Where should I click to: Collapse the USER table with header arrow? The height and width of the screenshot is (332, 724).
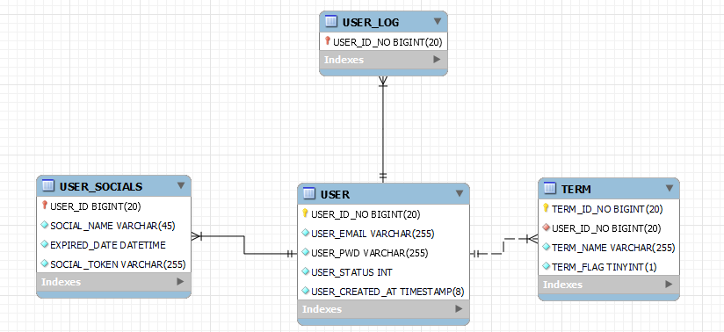460,193
